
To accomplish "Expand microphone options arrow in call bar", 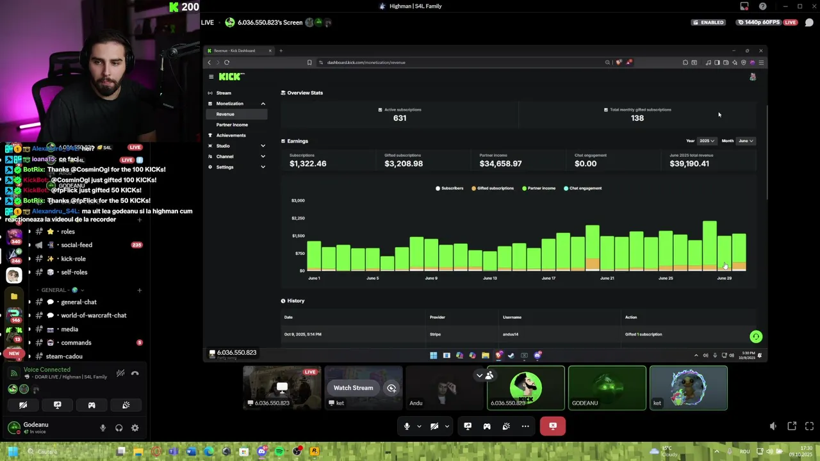I will [x=419, y=426].
